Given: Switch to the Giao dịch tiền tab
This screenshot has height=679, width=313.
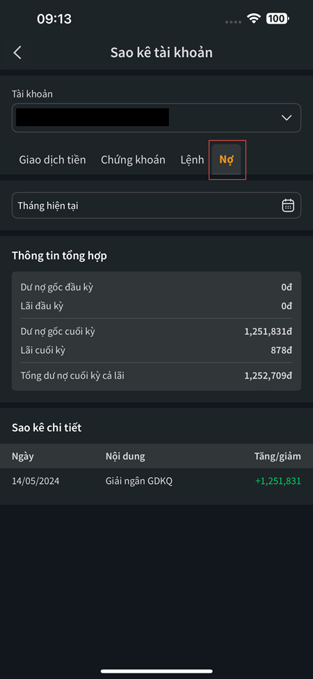Looking at the screenshot, I should 52,159.
